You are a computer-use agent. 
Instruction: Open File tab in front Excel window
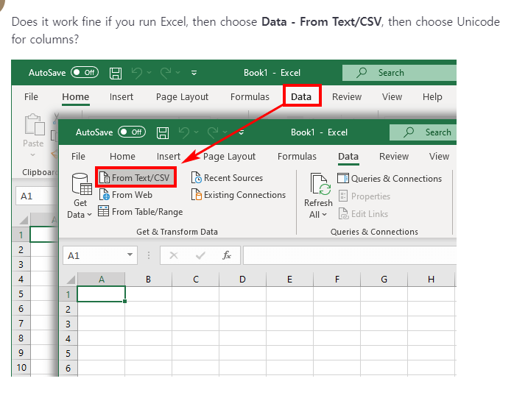click(78, 156)
